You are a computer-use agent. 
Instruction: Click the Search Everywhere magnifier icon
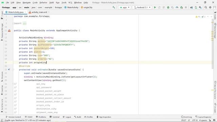206,7
